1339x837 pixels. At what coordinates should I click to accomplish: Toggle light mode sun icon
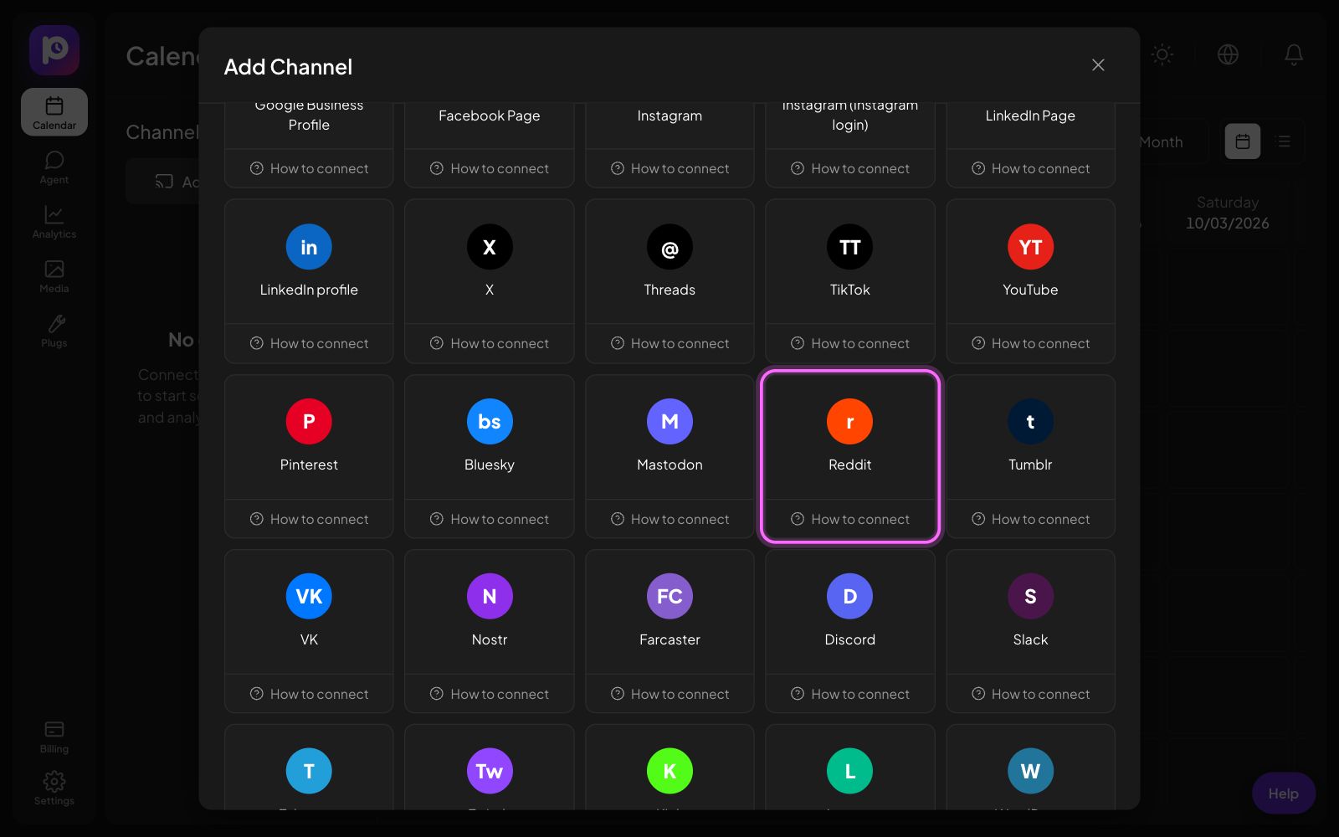(x=1162, y=54)
